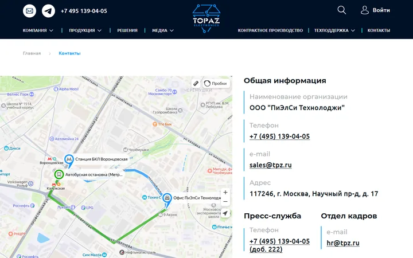413x258 pixels.
Task: Open the Контакты menu item in header
Action: point(379,30)
